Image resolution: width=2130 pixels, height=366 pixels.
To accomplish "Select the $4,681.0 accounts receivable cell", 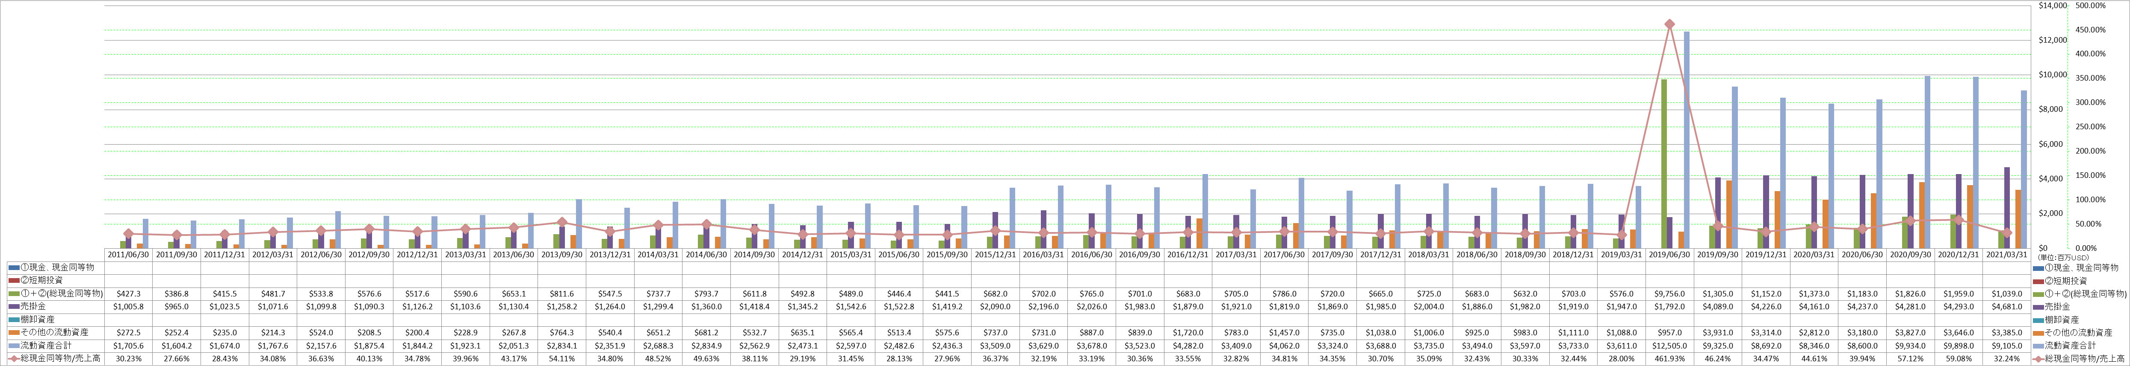I will pos(2008,307).
